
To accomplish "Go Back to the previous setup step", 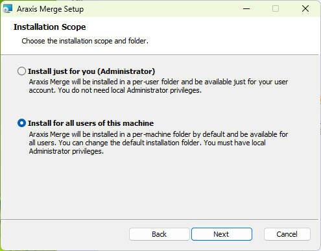I will tap(159, 234).
